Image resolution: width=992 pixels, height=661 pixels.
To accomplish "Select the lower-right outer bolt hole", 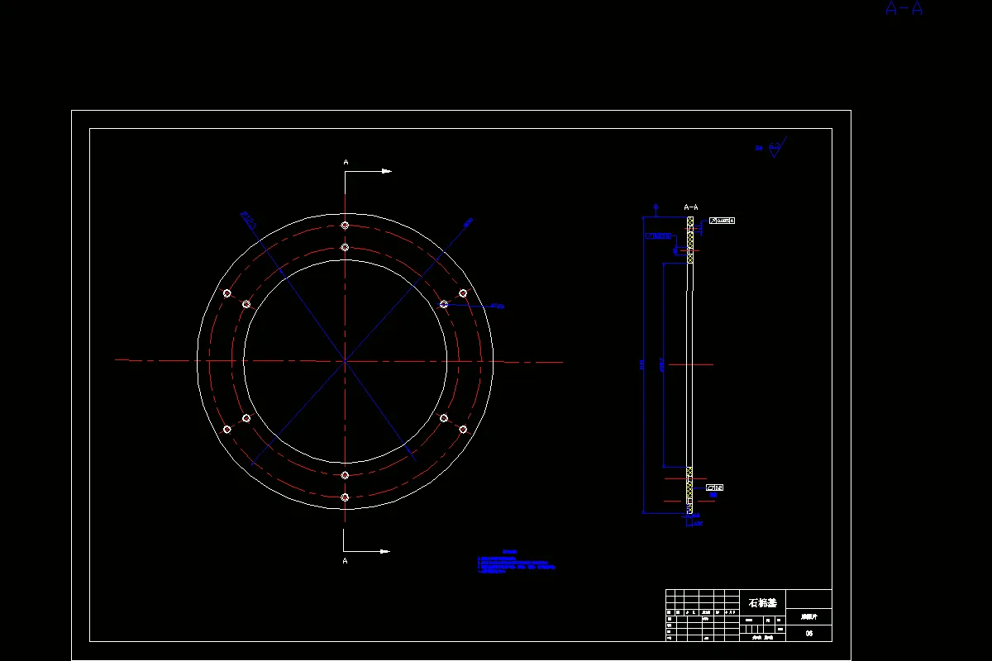I will tap(463, 429).
